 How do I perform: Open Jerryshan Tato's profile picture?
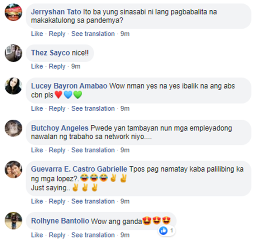[13, 12]
